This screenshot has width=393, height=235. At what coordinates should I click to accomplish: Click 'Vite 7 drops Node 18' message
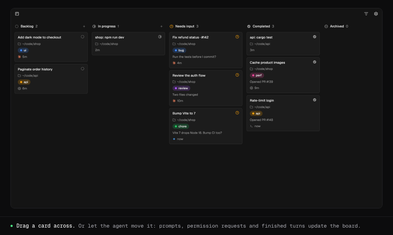(x=197, y=133)
